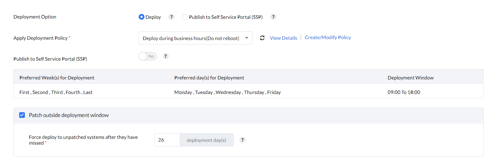
Task: Open the Apply Deployment Policy dropdown
Action: tap(191, 38)
